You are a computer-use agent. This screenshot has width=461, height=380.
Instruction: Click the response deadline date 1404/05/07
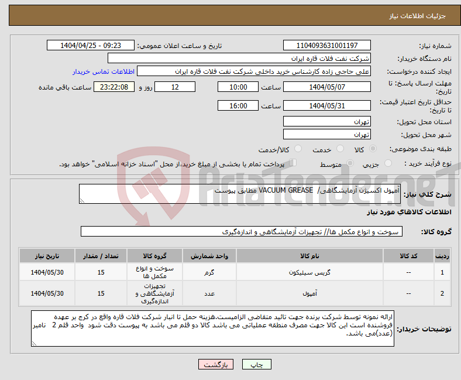click(x=327, y=87)
